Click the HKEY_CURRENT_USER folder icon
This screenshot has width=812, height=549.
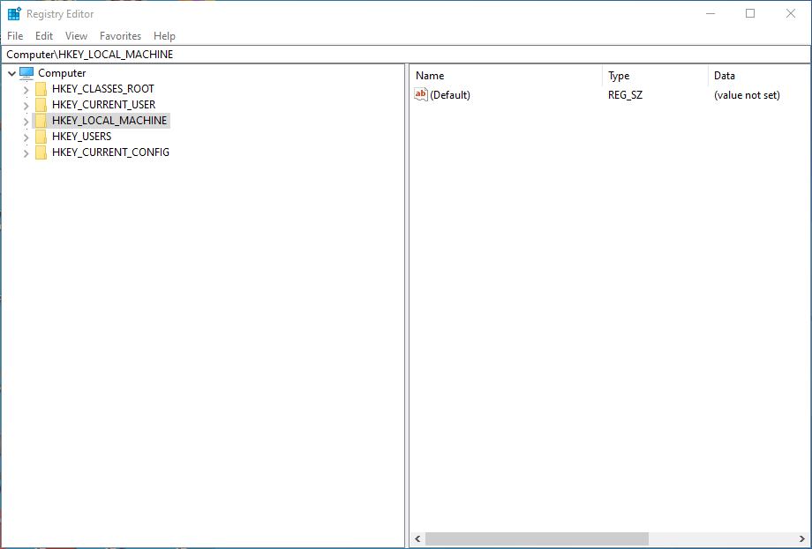click(x=41, y=104)
